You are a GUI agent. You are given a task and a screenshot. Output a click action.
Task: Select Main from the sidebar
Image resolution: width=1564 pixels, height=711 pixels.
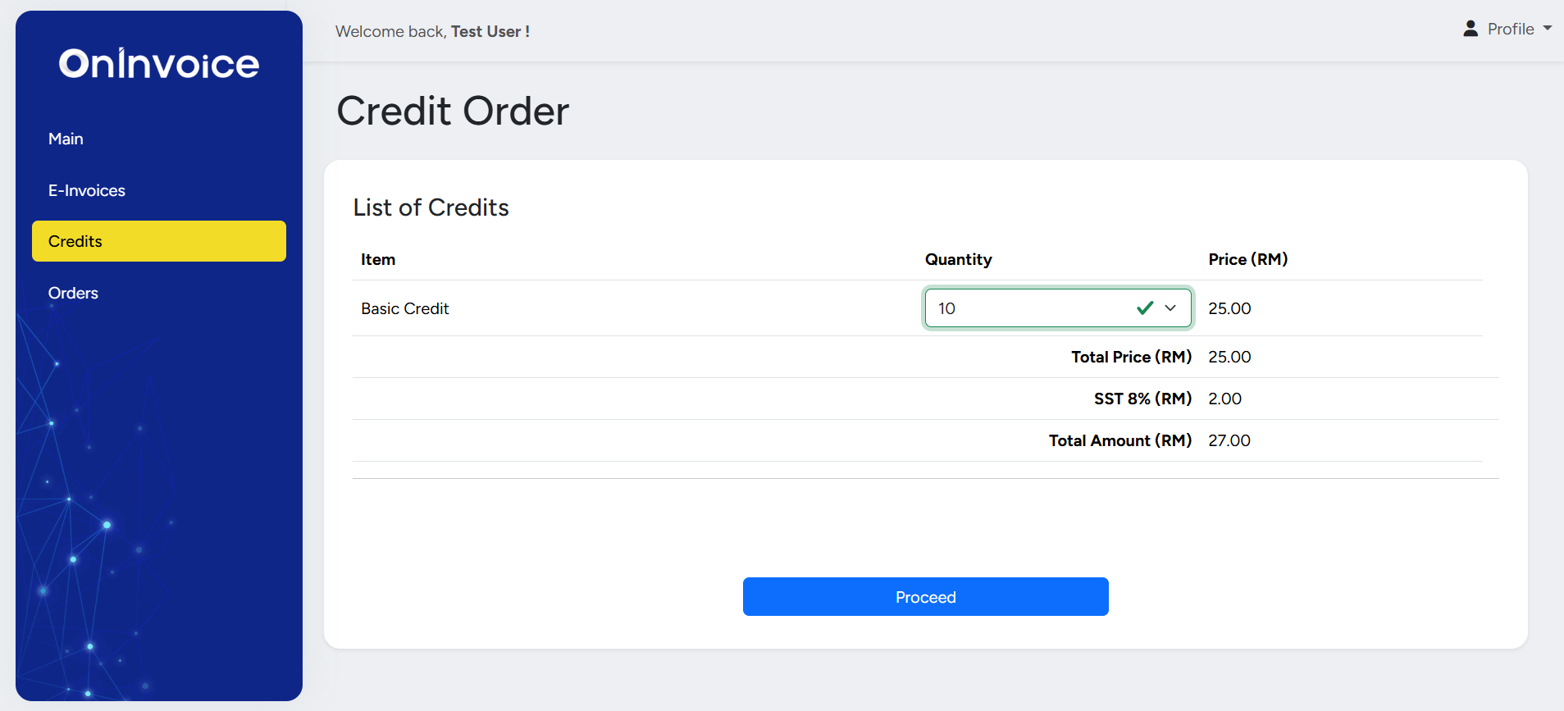tap(66, 138)
